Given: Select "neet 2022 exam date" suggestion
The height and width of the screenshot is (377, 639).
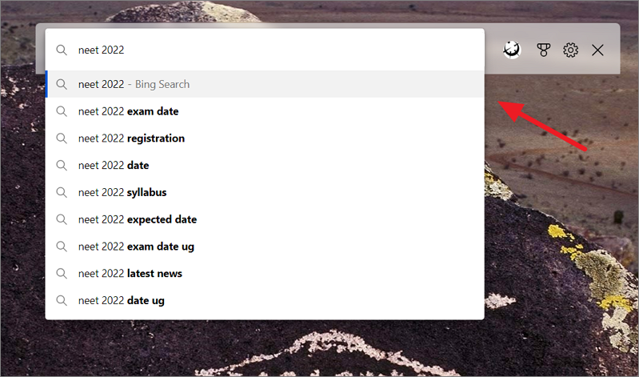Looking at the screenshot, I should [265, 111].
